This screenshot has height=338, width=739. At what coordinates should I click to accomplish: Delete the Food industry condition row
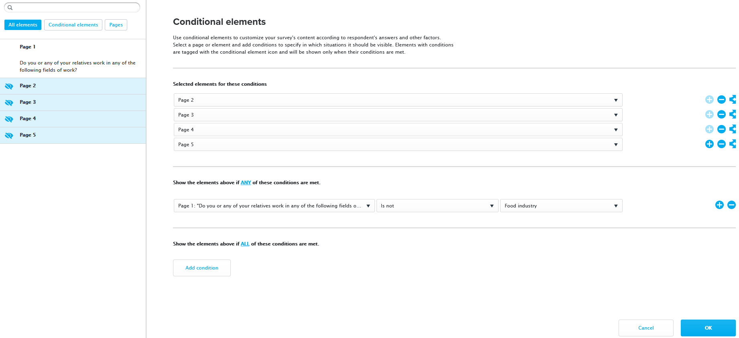(x=731, y=205)
